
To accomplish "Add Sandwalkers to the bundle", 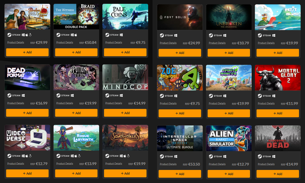I will click(x=125, y=173).
